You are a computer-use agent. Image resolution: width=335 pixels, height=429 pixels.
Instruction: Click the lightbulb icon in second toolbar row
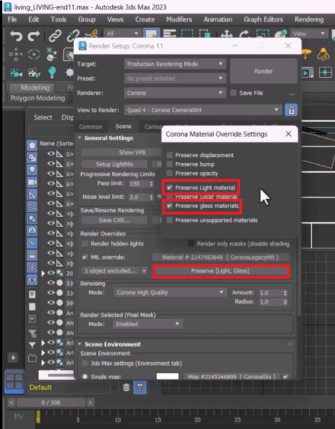52,72
